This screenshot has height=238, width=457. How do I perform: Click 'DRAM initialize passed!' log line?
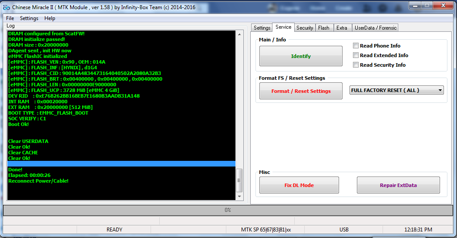pyautogui.click(x=37, y=39)
